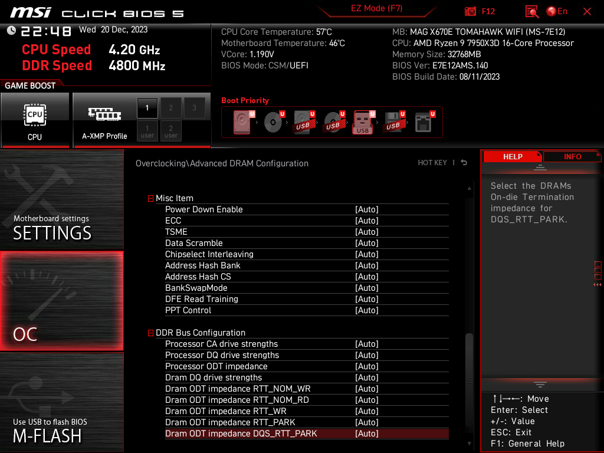The image size is (604, 453).
Task: Select A-XMP profile 3
Action: point(194,108)
